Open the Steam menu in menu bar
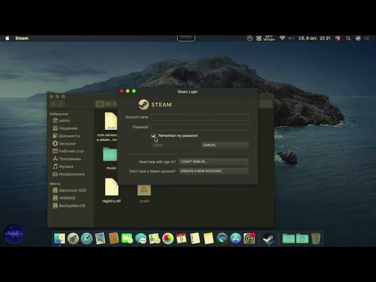The height and width of the screenshot is (282, 376). pyautogui.click(x=22, y=38)
